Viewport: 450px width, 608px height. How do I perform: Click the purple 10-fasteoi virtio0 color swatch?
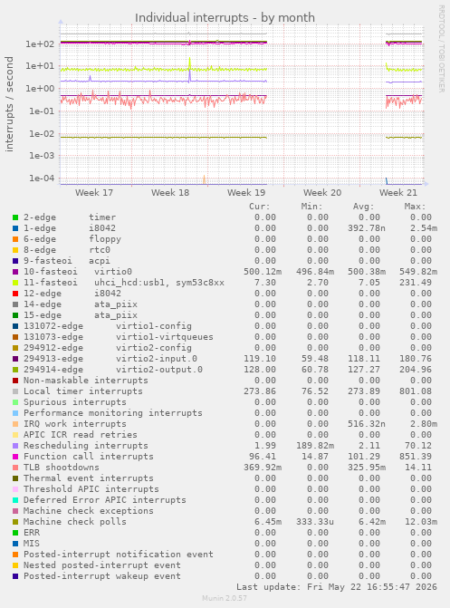pyautogui.click(x=15, y=272)
